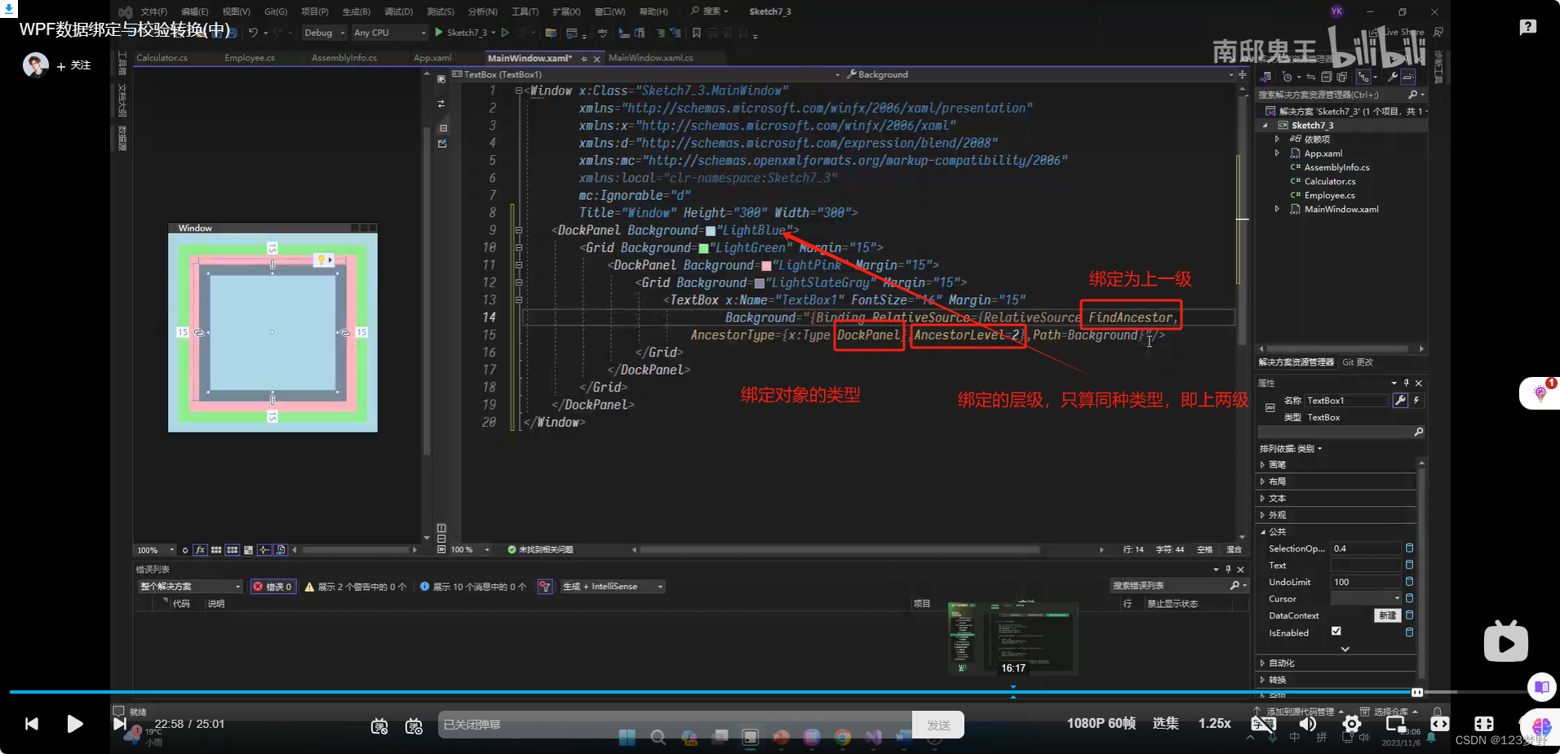Open the danmaku settings icon

[x=414, y=725]
